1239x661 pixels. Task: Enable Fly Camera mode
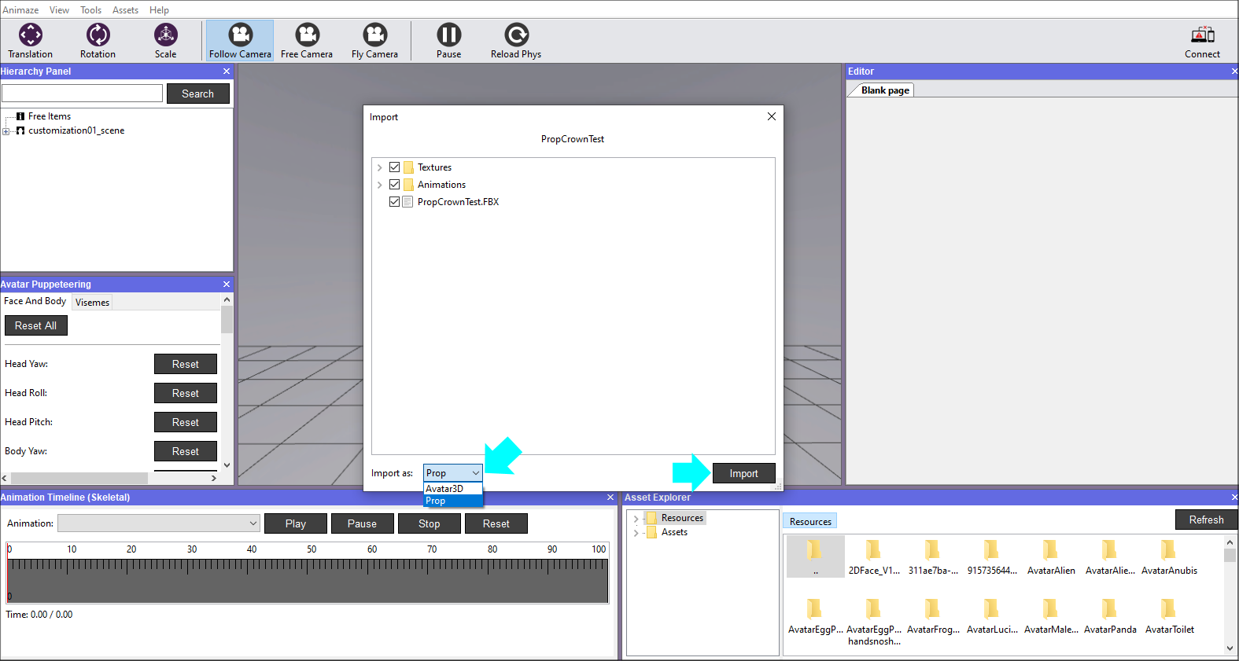tap(374, 41)
